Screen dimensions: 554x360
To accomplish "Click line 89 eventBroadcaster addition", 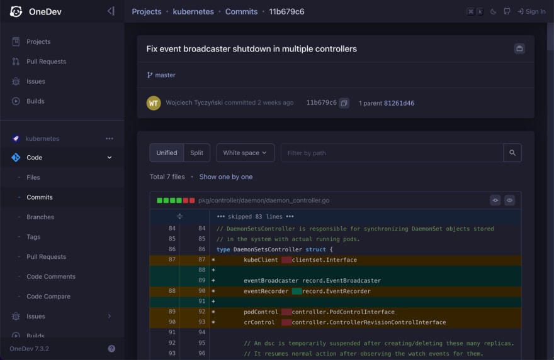I will pos(336,281).
